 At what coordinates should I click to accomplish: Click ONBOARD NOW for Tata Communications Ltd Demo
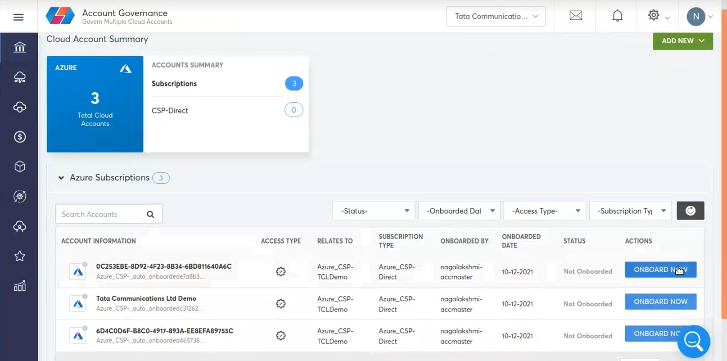point(660,302)
